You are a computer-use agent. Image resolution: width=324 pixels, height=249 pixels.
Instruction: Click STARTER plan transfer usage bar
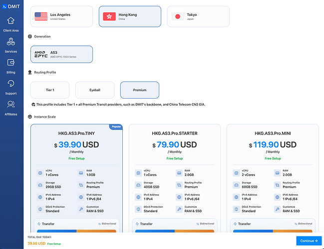175,231
